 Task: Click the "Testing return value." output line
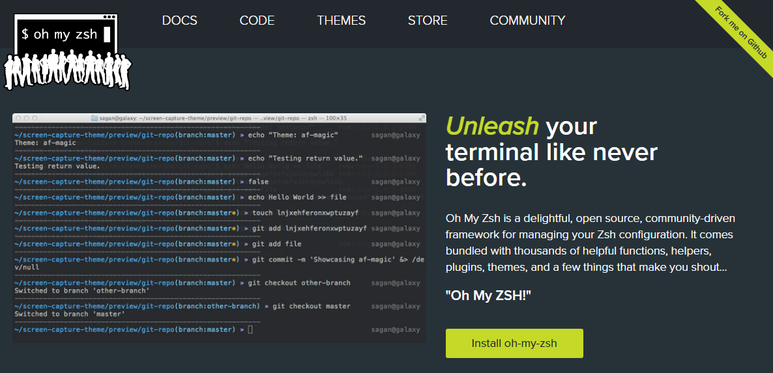tap(57, 167)
